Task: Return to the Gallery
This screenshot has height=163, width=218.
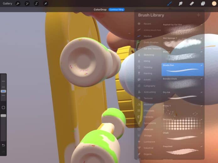Action: tap(8, 3)
